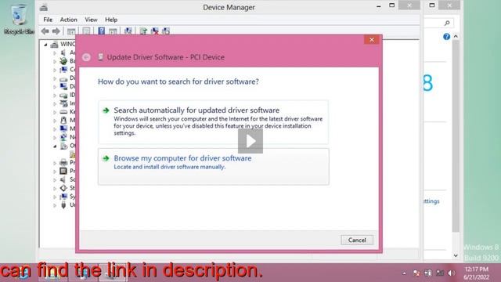Click the Back arrow toolbar icon in Device Manager
This screenshot has height=282, width=501.
45,31
